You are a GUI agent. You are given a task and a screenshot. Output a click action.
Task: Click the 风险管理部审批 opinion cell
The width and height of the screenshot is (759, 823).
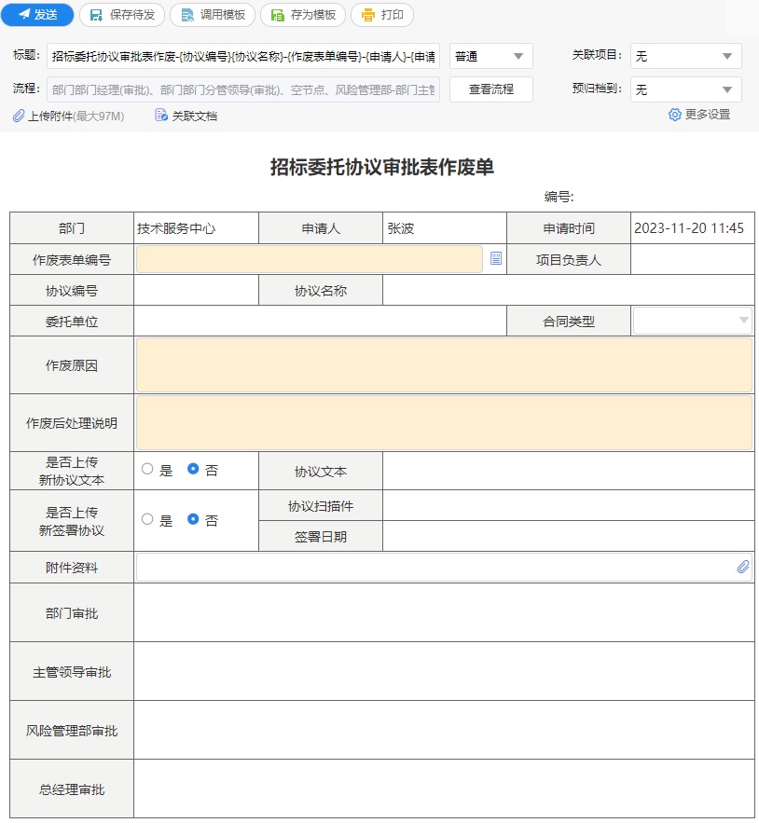coord(445,730)
